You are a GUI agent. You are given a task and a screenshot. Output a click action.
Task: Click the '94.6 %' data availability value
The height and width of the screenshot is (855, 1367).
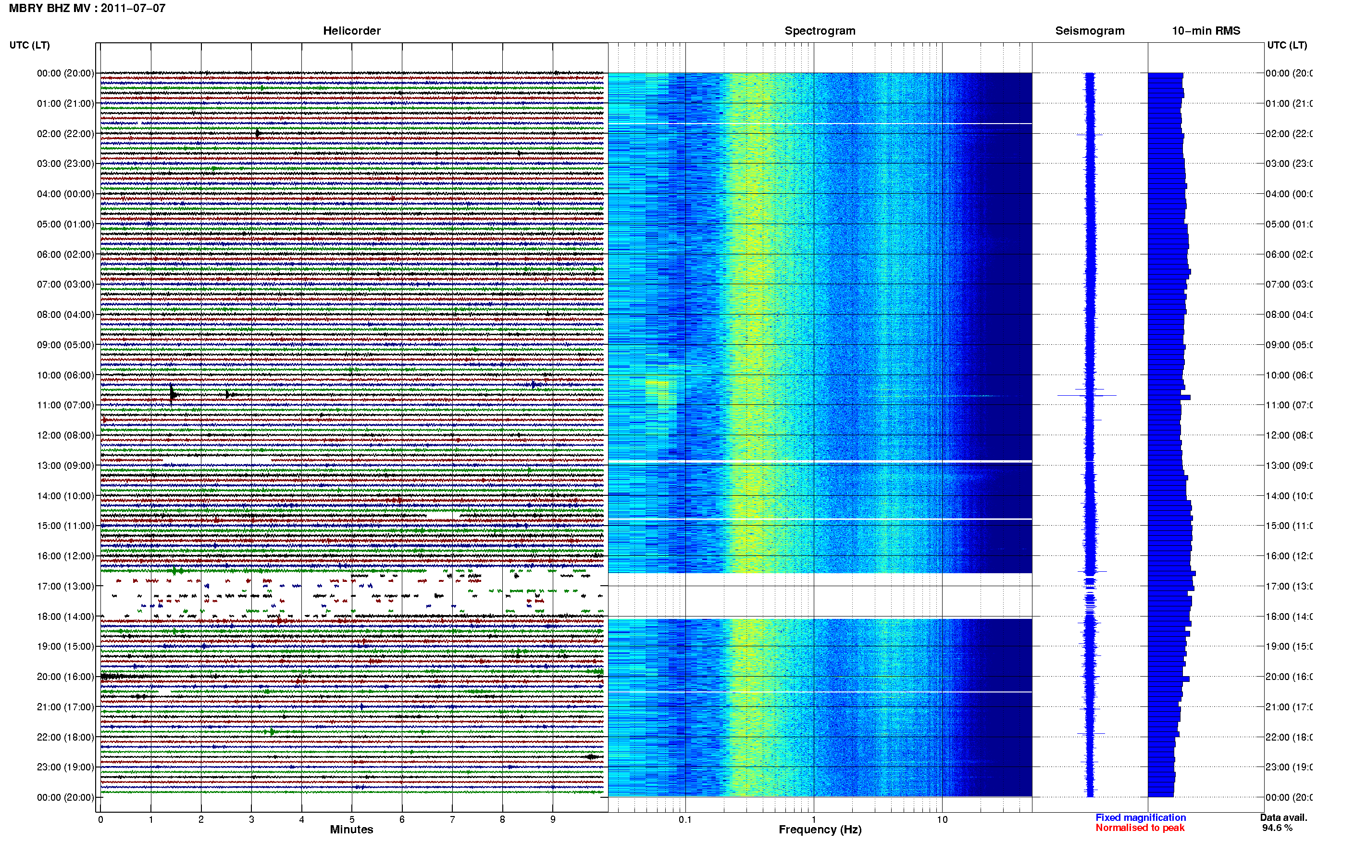coord(1277,828)
